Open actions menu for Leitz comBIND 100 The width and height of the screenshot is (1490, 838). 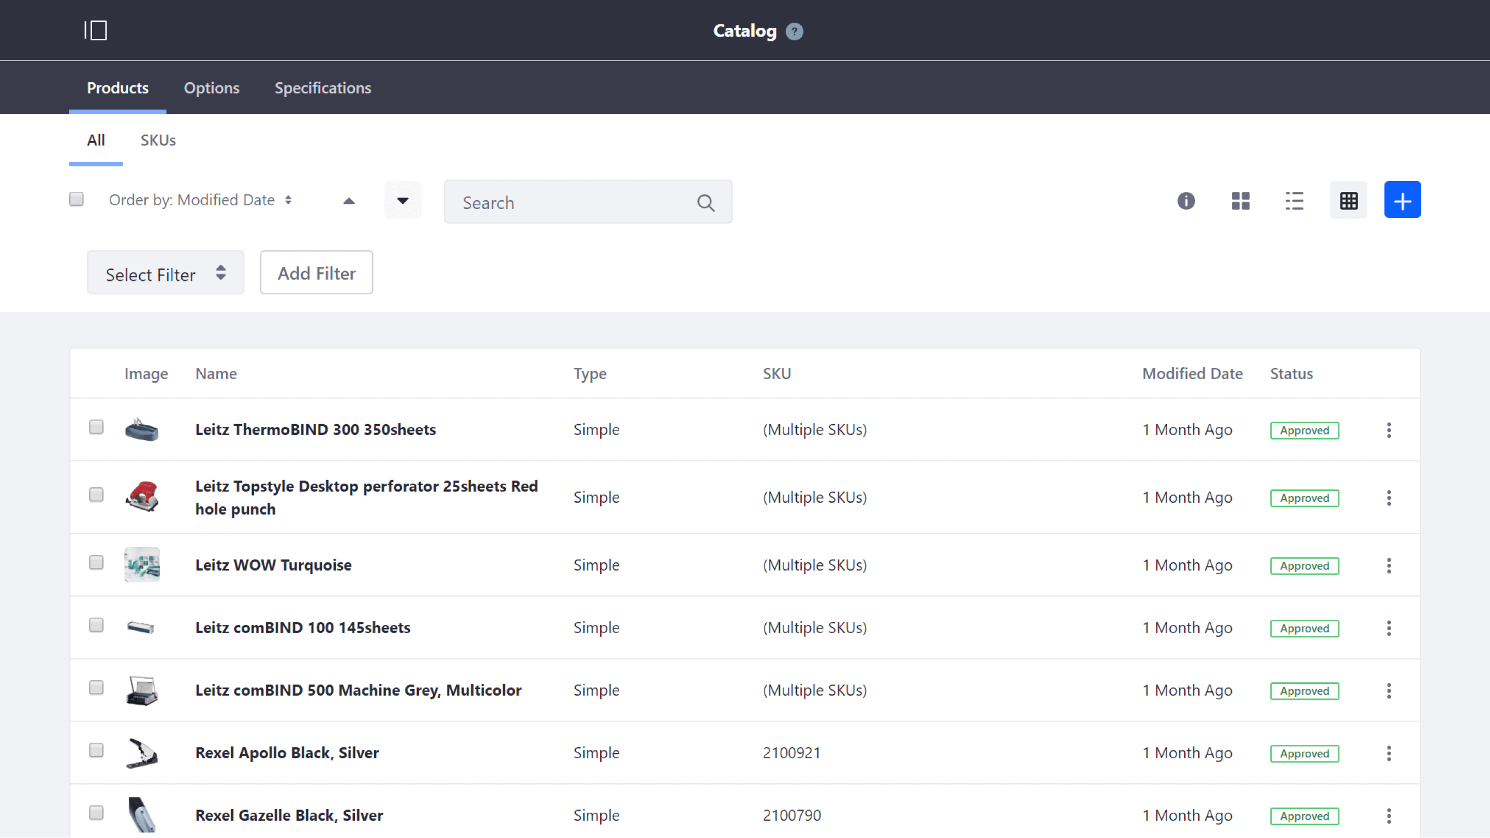pos(1389,627)
